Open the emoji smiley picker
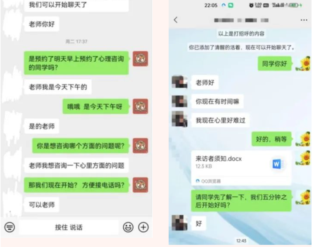The height and width of the screenshot is (247, 314). click(x=128, y=227)
